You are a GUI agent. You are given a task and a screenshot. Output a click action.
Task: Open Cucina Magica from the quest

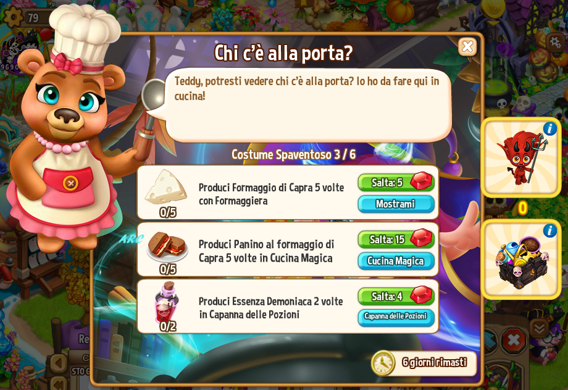pos(396,261)
